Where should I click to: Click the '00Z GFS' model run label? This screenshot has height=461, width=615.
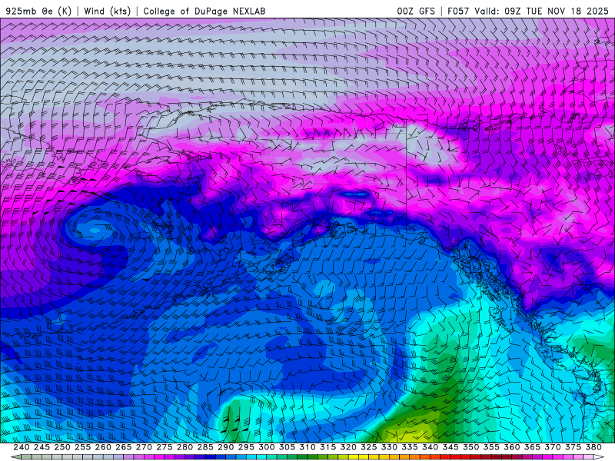(x=416, y=11)
